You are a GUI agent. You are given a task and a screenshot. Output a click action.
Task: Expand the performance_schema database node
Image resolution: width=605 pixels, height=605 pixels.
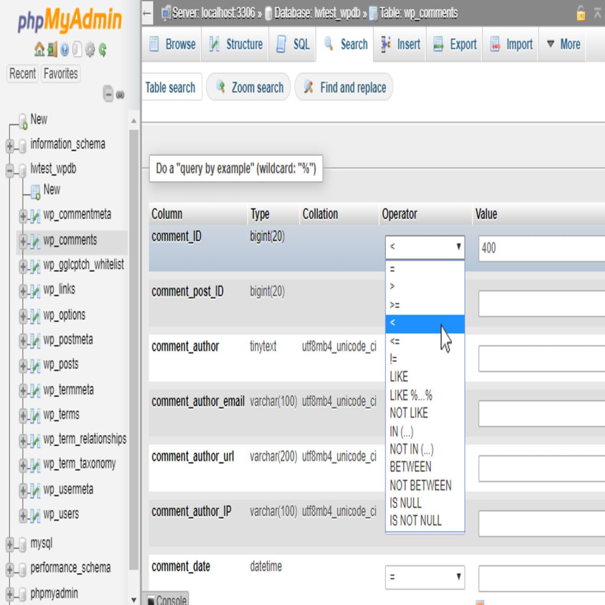10,569
